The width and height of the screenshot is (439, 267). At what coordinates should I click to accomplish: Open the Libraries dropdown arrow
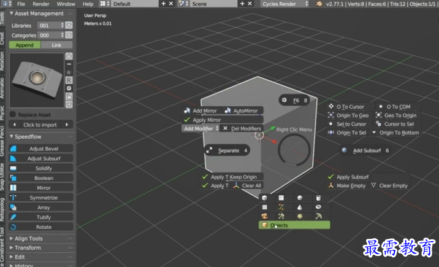pyautogui.click(x=69, y=25)
